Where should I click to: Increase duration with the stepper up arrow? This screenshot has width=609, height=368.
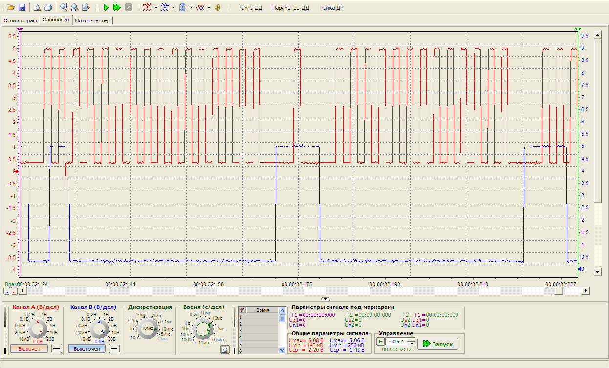(x=411, y=339)
